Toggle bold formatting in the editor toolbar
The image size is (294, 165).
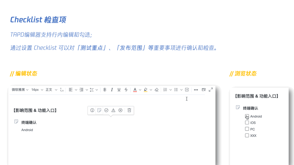(105, 89)
